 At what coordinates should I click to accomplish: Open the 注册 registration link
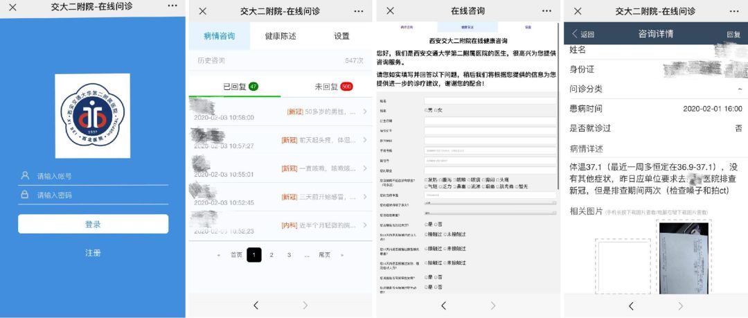93,253
